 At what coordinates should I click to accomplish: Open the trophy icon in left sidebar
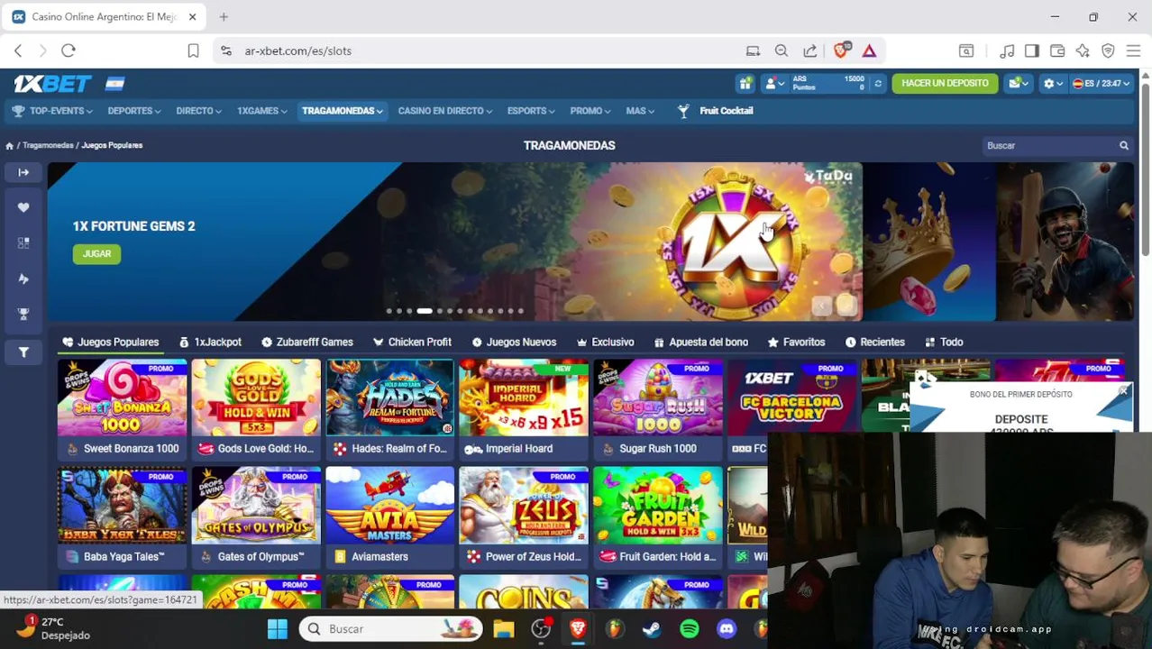pyautogui.click(x=23, y=315)
